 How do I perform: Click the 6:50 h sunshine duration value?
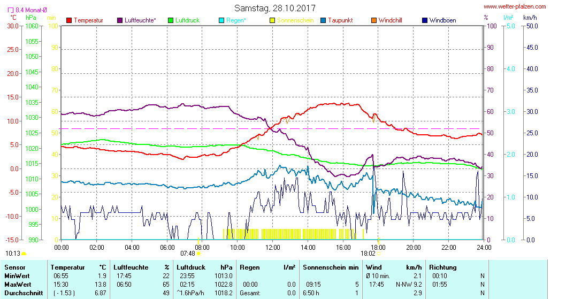click(x=312, y=293)
